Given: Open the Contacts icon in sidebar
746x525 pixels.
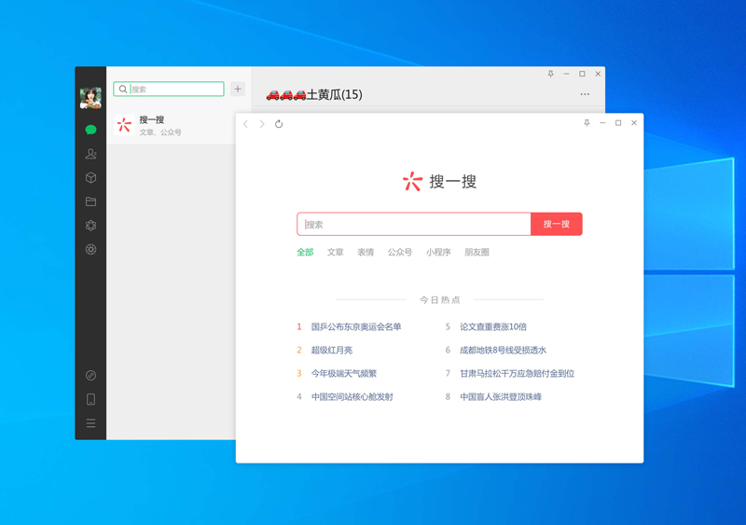Looking at the screenshot, I should tap(90, 154).
